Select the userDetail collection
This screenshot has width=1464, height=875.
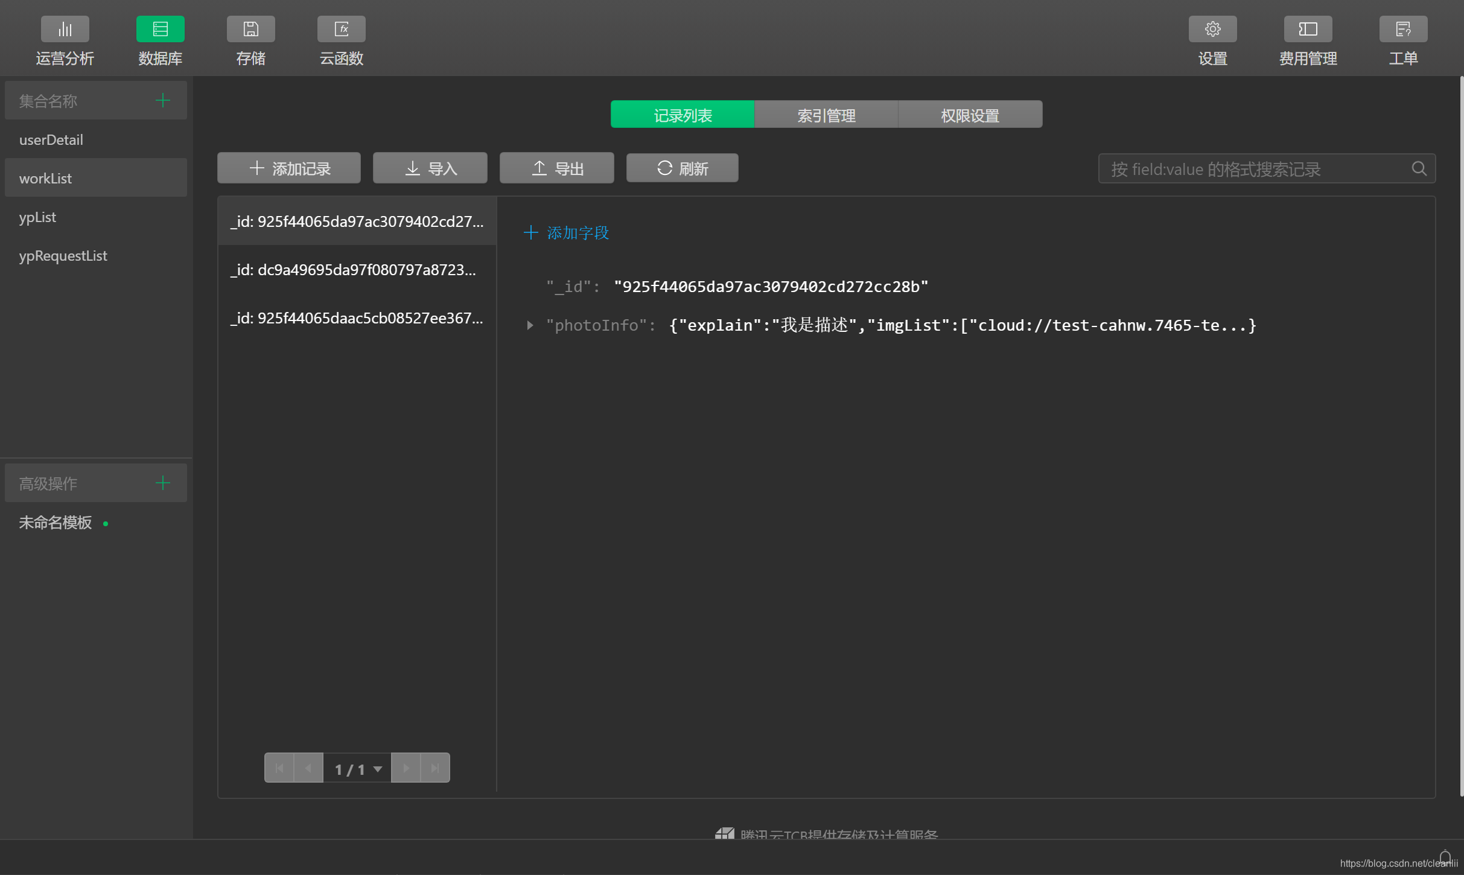(x=96, y=139)
